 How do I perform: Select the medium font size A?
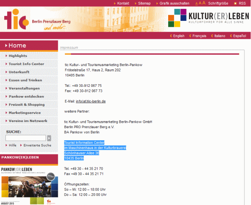pos(200,3)
